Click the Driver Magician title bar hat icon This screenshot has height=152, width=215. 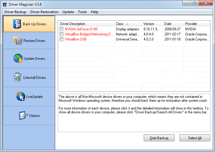5,4
